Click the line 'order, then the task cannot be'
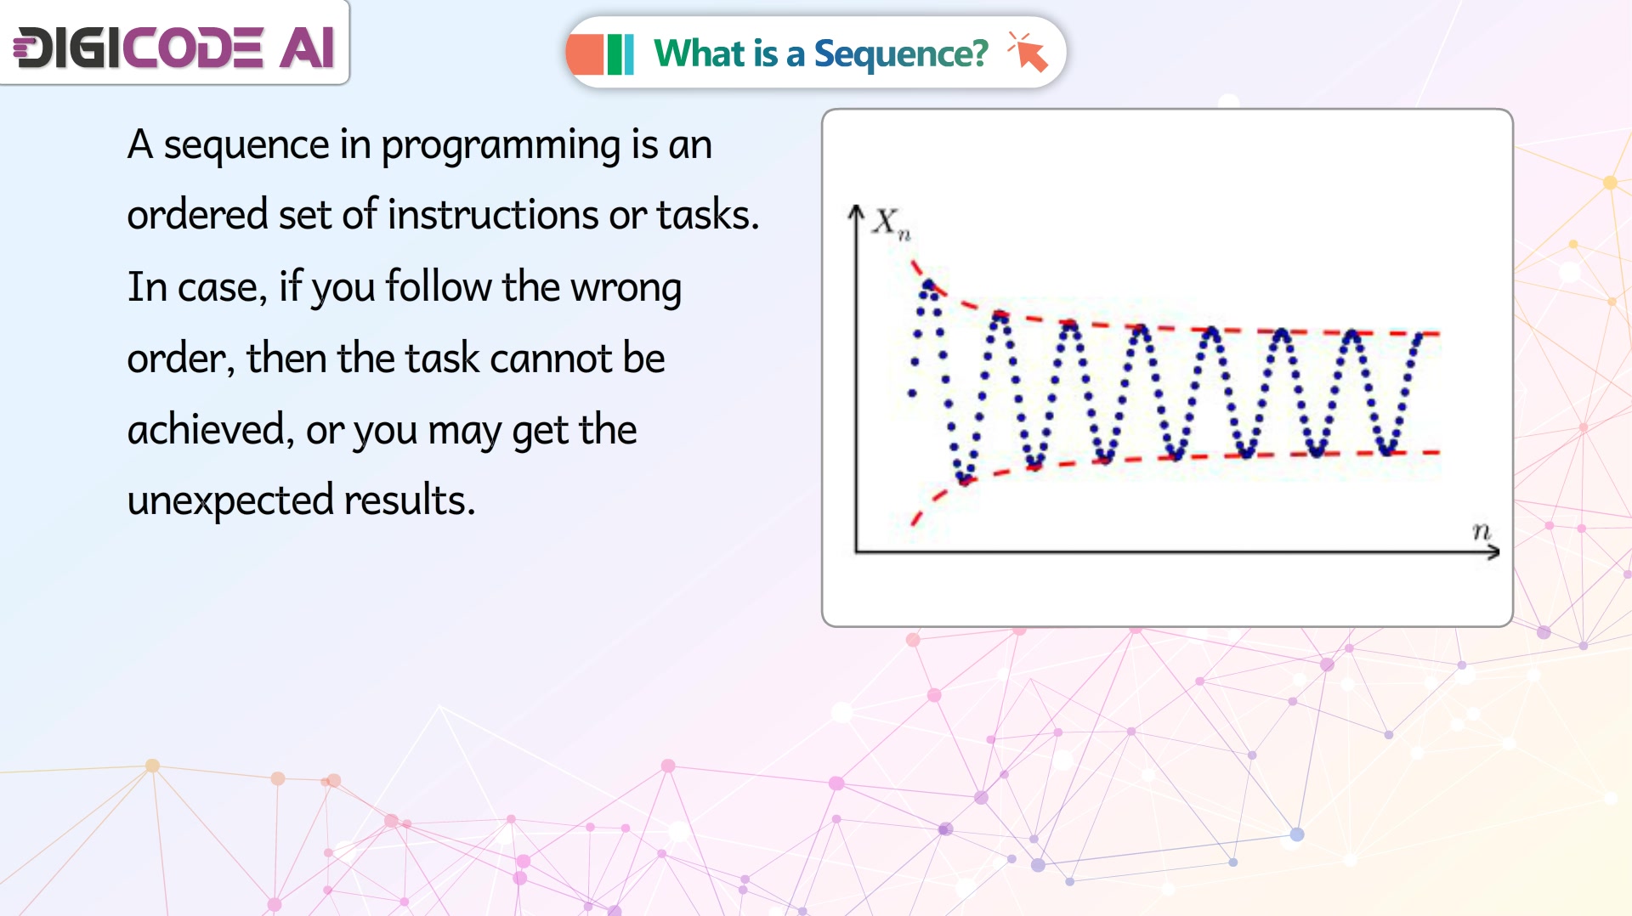The width and height of the screenshot is (1632, 916). tap(396, 358)
